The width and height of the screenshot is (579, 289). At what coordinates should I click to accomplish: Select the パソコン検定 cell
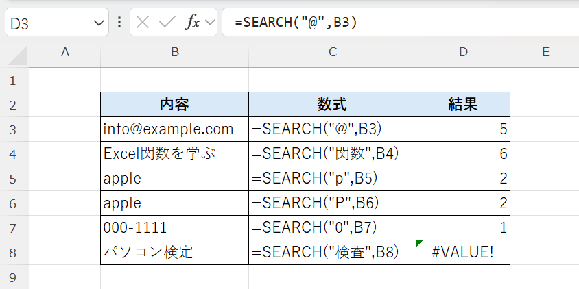[x=174, y=253]
